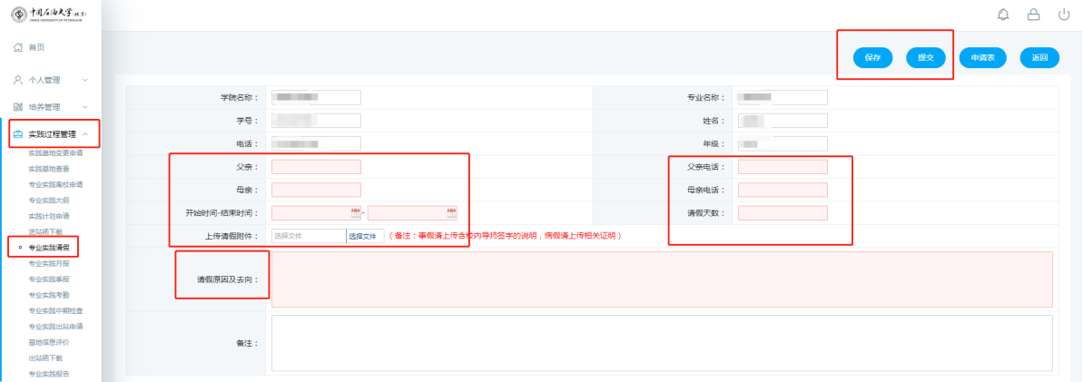Click 选择文件 to upload attachment
This screenshot has width=1083, height=382.
point(362,236)
